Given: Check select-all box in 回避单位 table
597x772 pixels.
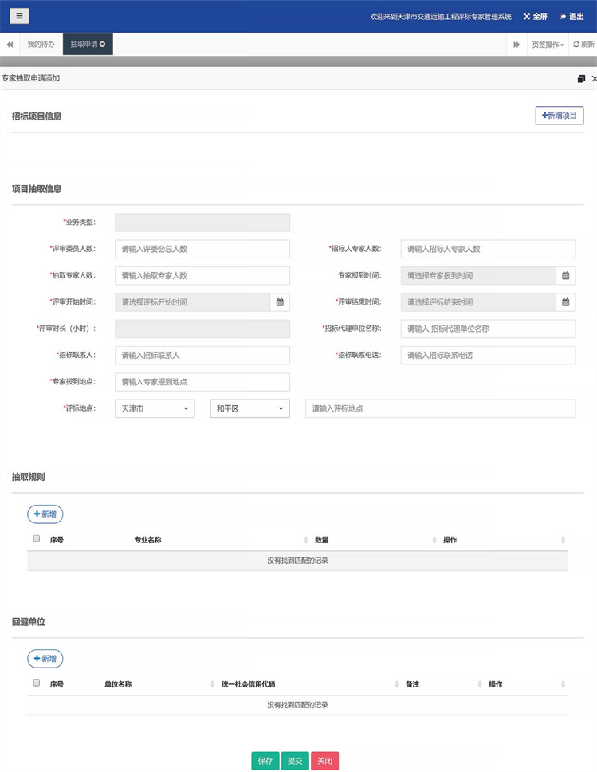Looking at the screenshot, I should click(x=37, y=683).
